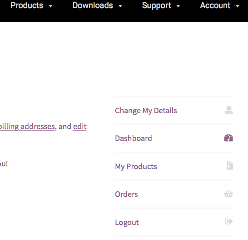
Task: Open the Products menu
Action: (27, 5)
